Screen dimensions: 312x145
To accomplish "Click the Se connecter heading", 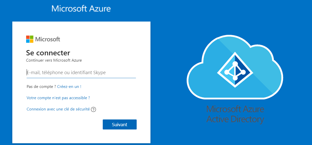I will click(x=48, y=53).
